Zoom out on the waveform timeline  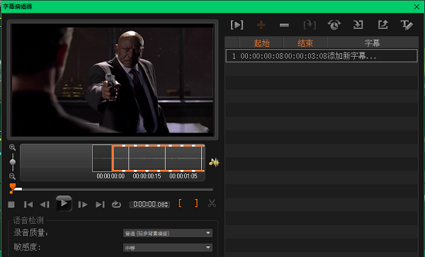click(x=12, y=176)
